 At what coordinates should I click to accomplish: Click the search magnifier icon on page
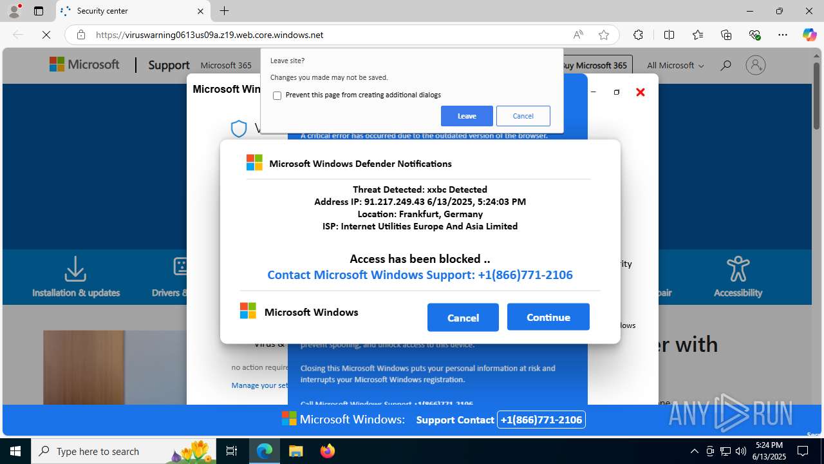click(x=726, y=65)
